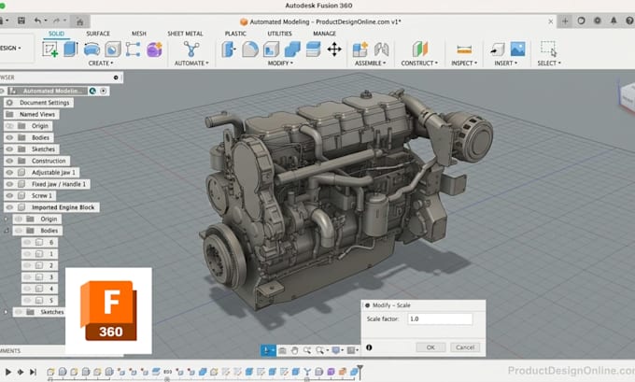The image size is (635, 382).
Task: Open the MODIFY dropdown menu
Action: pos(280,64)
